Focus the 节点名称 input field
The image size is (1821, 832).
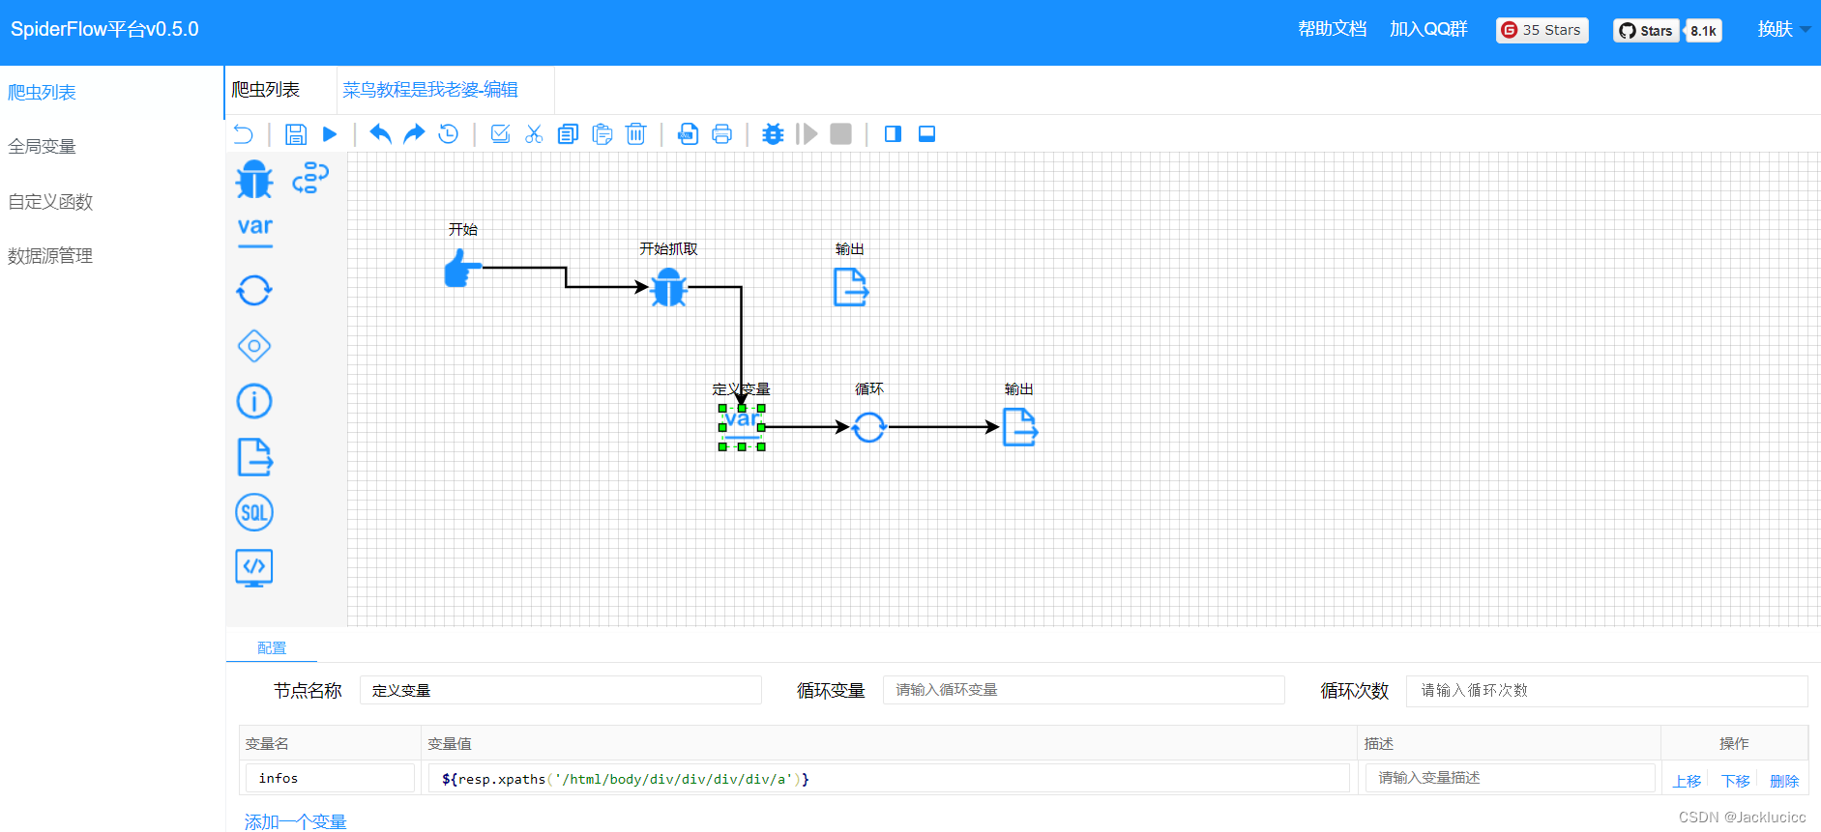click(560, 690)
